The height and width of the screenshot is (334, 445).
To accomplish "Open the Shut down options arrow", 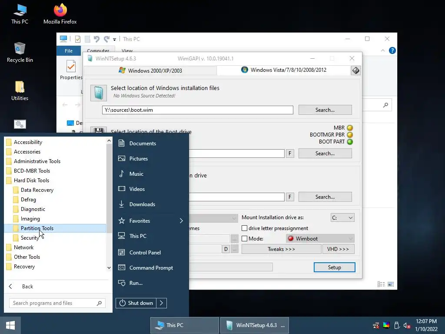I will [x=162, y=303].
